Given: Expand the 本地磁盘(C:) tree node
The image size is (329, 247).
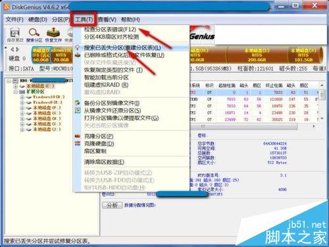Looking at the screenshot, I should pyautogui.click(x=16, y=86).
